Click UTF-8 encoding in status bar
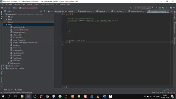 (x=163, y=93)
